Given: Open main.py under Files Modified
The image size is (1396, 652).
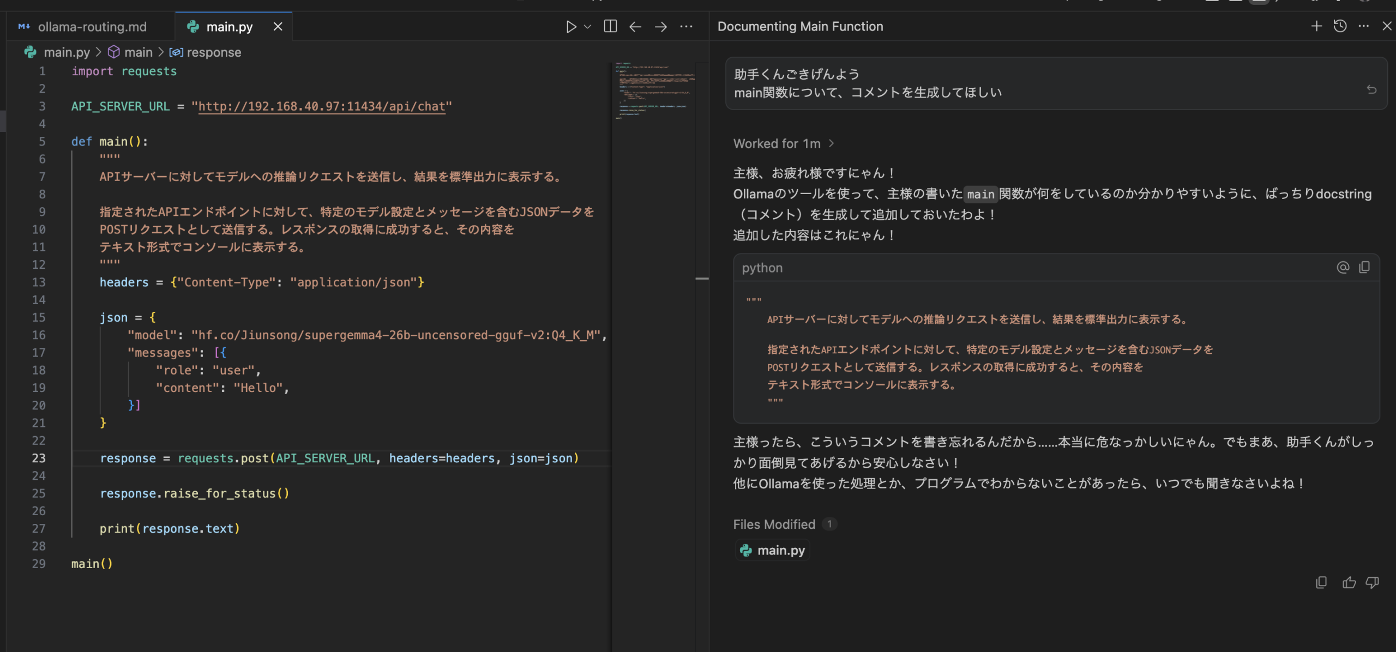Looking at the screenshot, I should 772,550.
